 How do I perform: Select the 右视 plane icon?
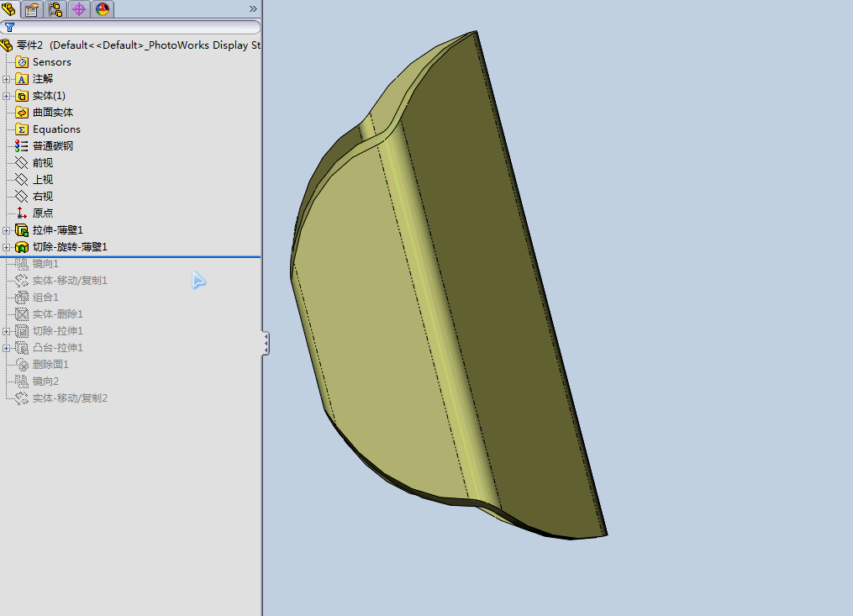coord(22,197)
